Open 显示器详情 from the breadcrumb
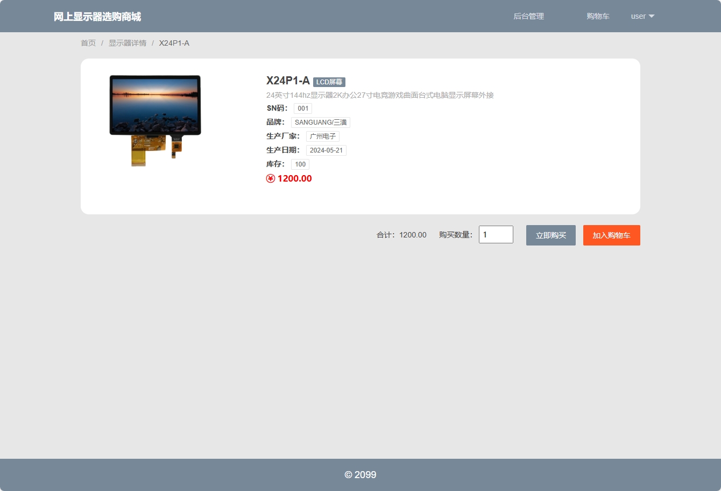 [x=128, y=43]
